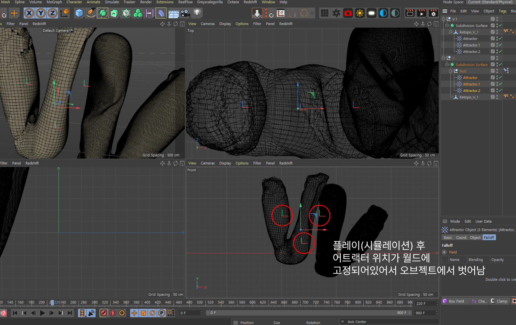This screenshot has height=325, width=516.
Task: Open the Octane menu
Action: click(x=233, y=2)
